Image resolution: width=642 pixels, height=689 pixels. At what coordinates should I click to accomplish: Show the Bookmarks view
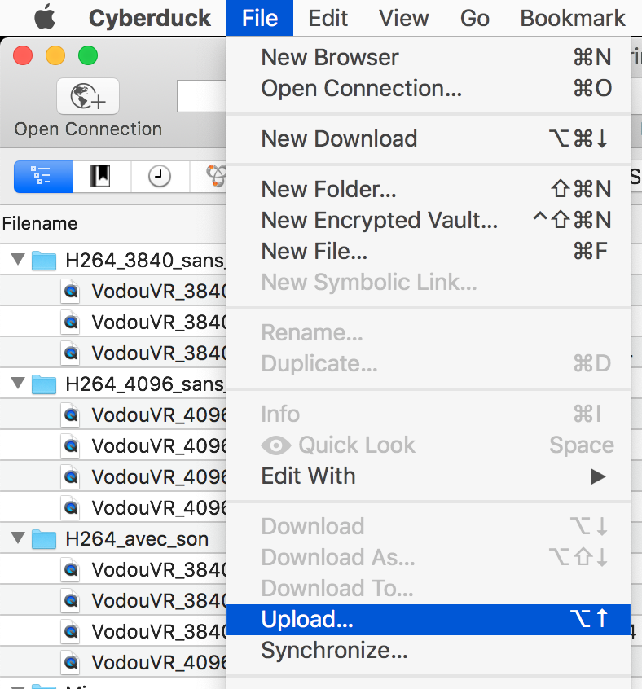pyautogui.click(x=102, y=175)
